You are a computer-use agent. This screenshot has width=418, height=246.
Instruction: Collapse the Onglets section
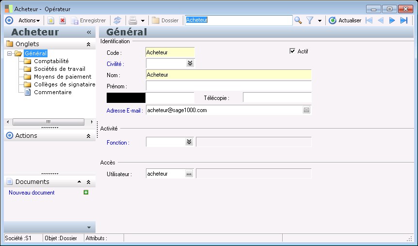click(89, 44)
